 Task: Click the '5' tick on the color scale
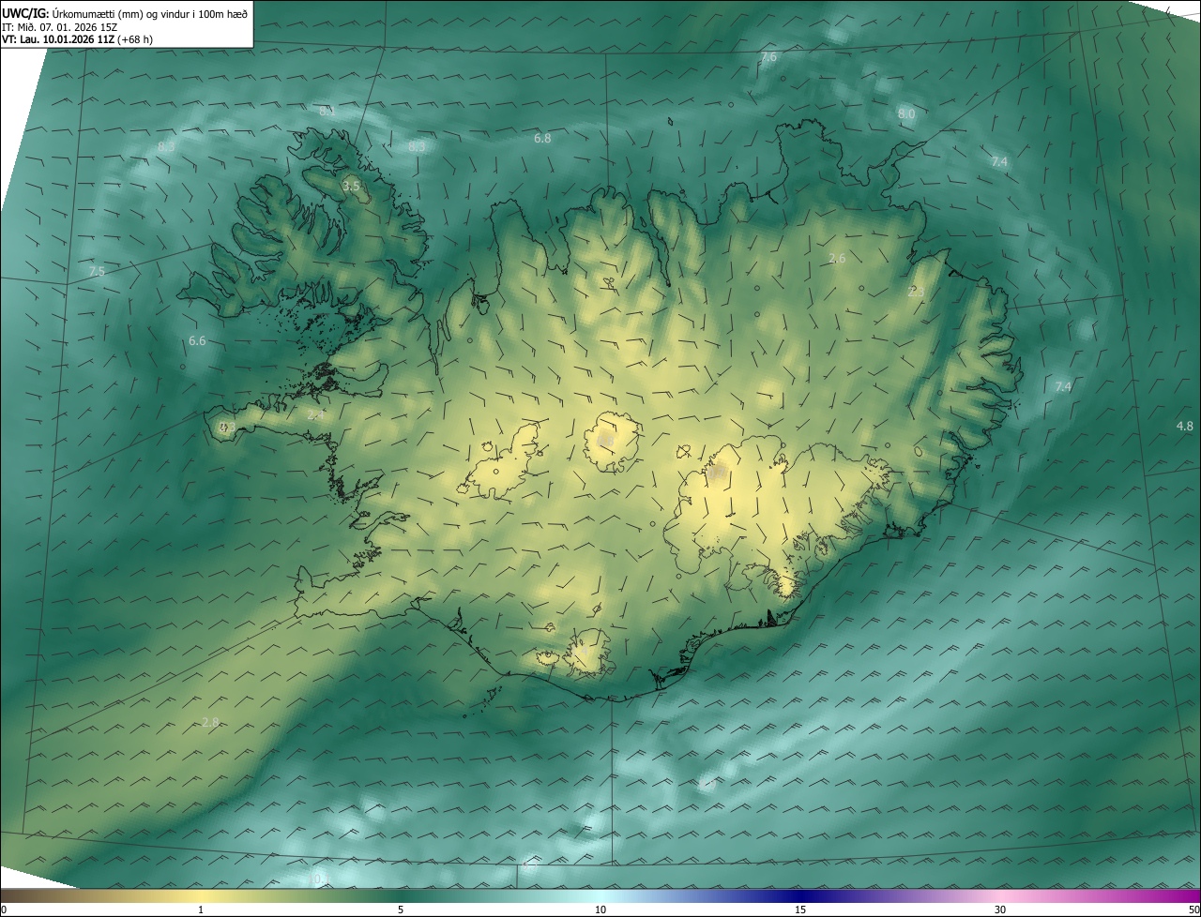(x=401, y=909)
